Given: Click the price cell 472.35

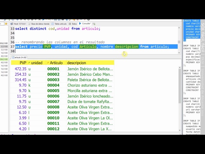Looking at the screenshot, I should (20, 69).
